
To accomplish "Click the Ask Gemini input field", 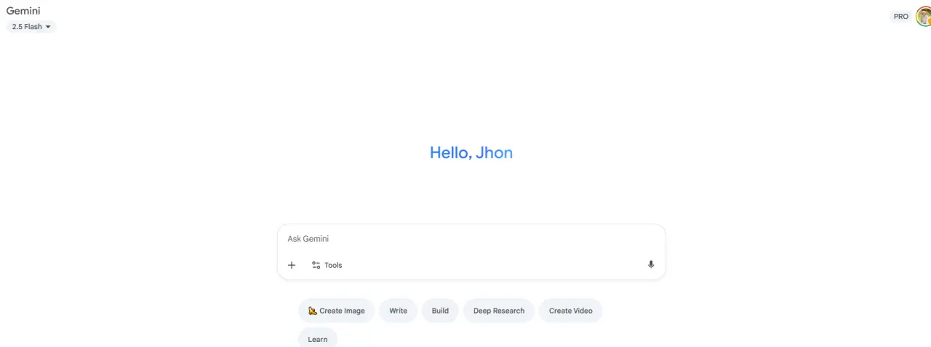I will point(471,239).
